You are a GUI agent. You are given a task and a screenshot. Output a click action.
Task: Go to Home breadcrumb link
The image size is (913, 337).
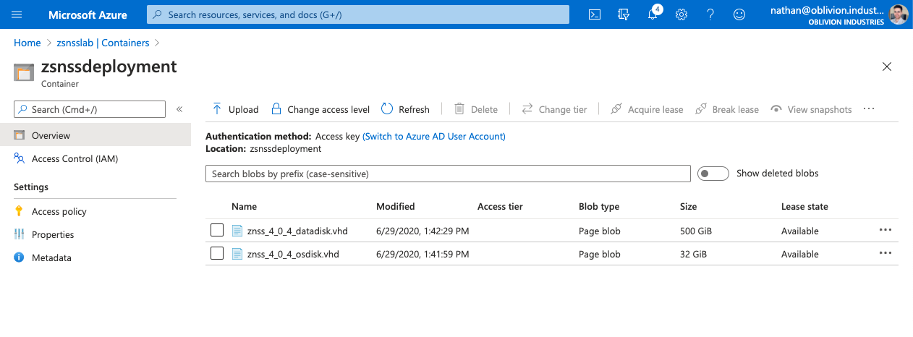(x=27, y=43)
